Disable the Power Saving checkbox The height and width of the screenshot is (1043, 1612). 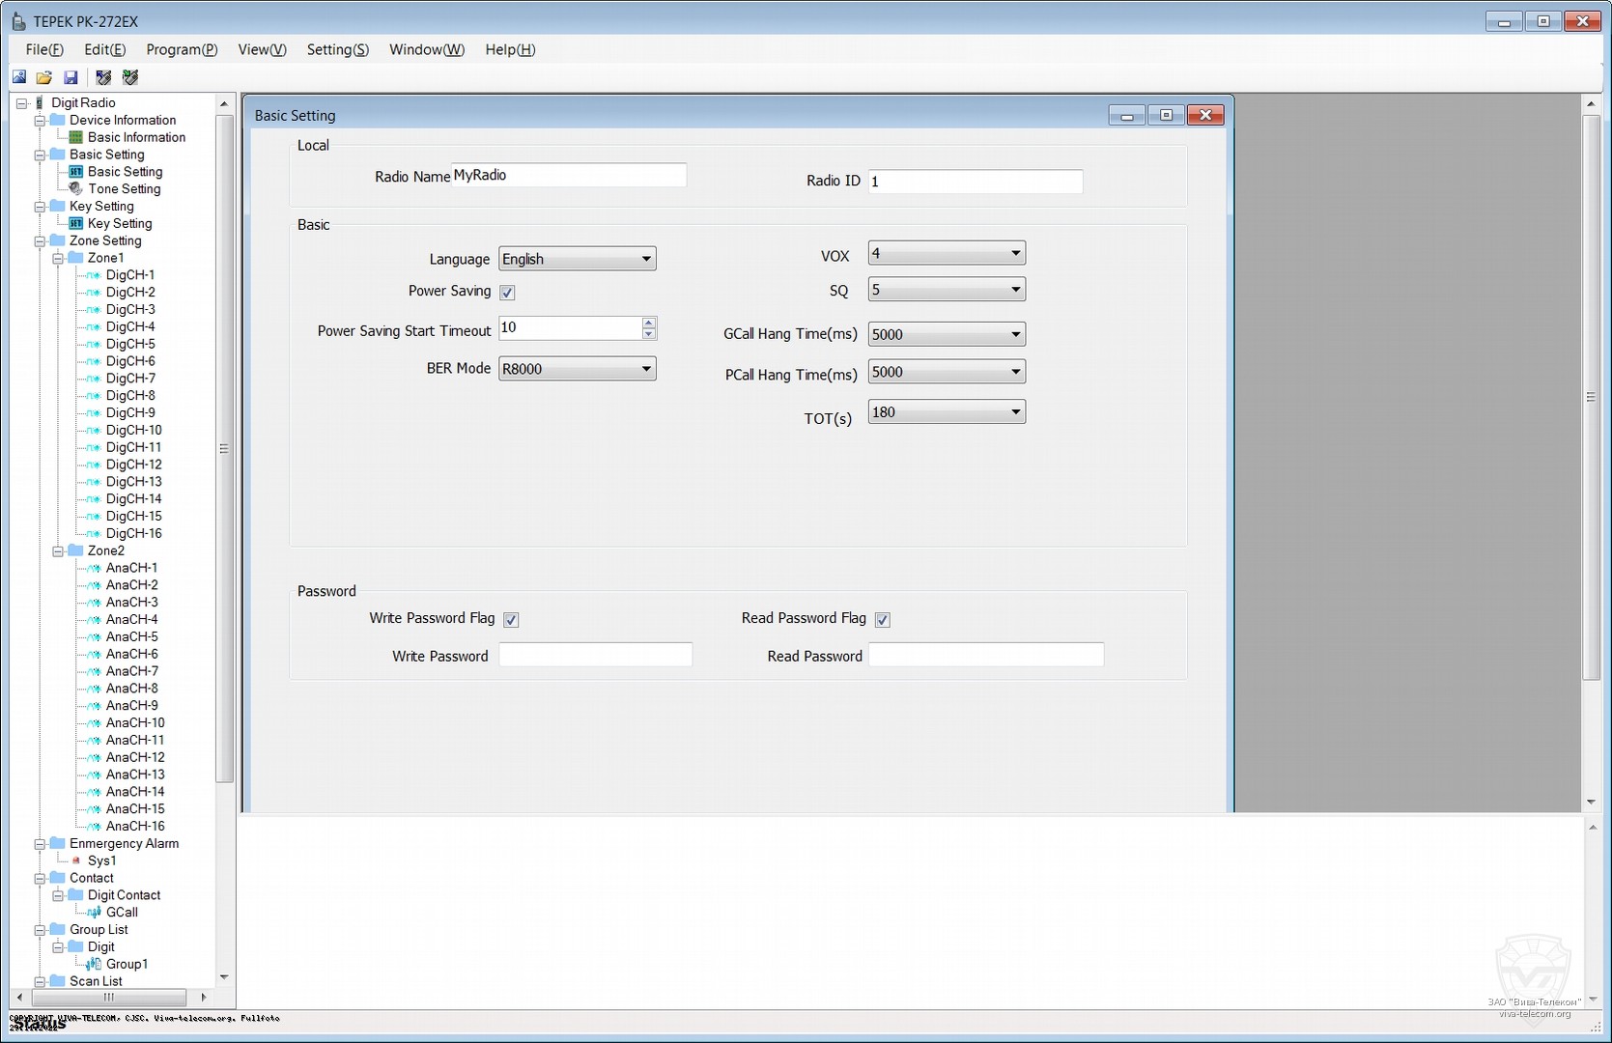click(x=507, y=293)
